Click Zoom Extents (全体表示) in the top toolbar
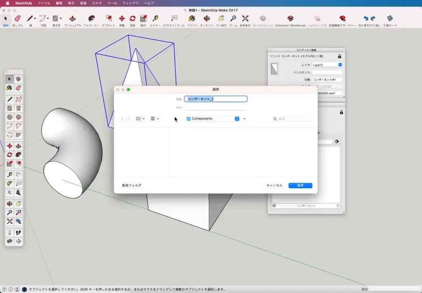 [x=245, y=18]
